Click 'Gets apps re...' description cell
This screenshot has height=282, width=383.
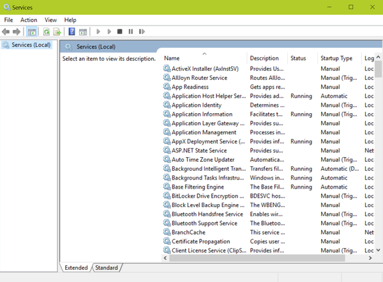[267, 87]
